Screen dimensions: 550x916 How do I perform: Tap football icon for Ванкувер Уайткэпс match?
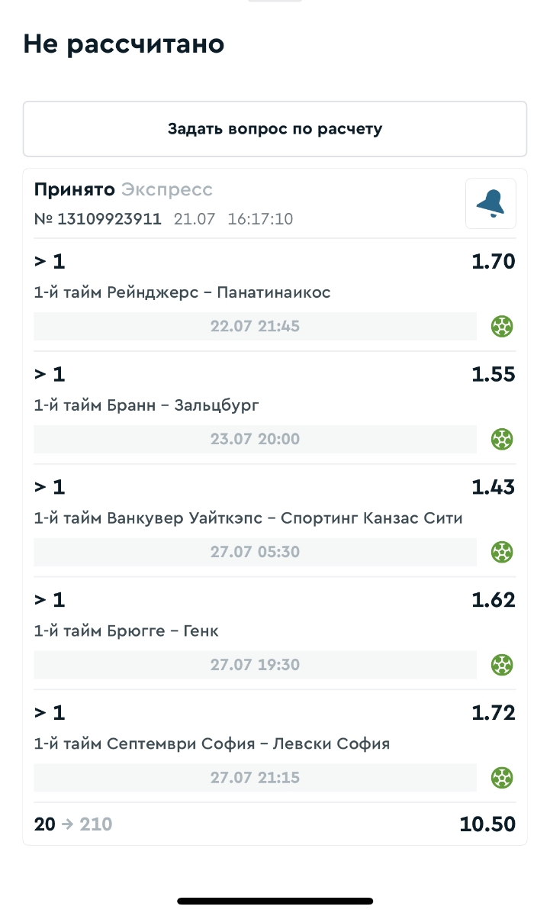[x=501, y=552]
